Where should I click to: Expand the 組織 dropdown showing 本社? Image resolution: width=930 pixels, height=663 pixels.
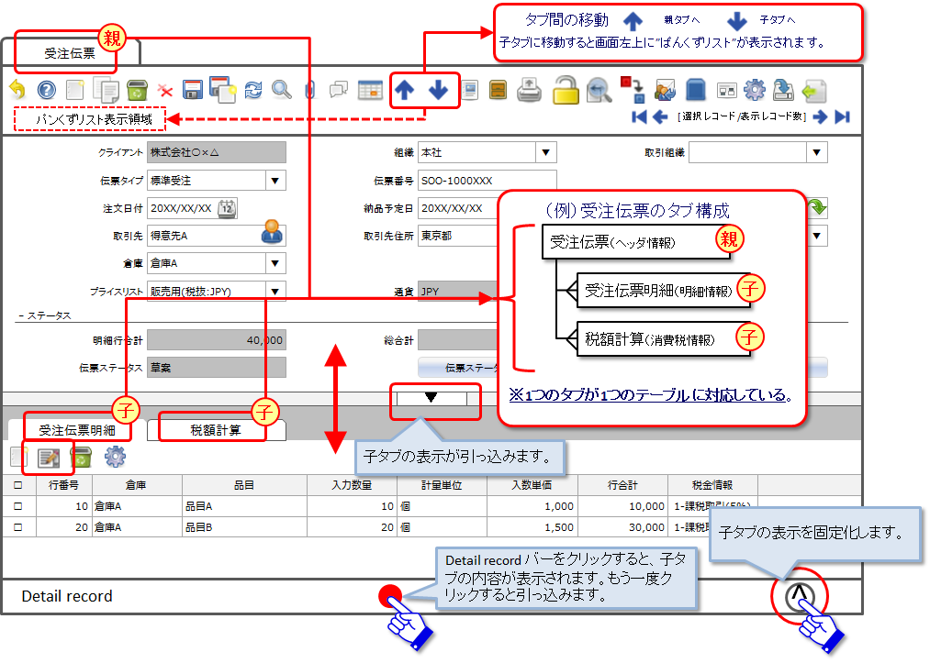[x=545, y=152]
